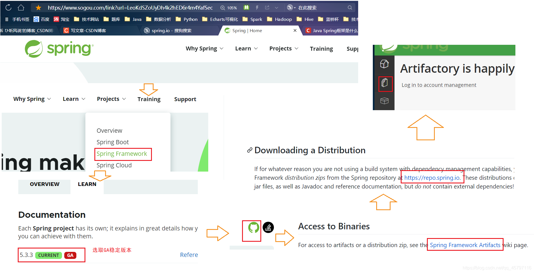The height and width of the screenshot is (273, 534).
Task: Open the Reference doc link
Action: 189,255
